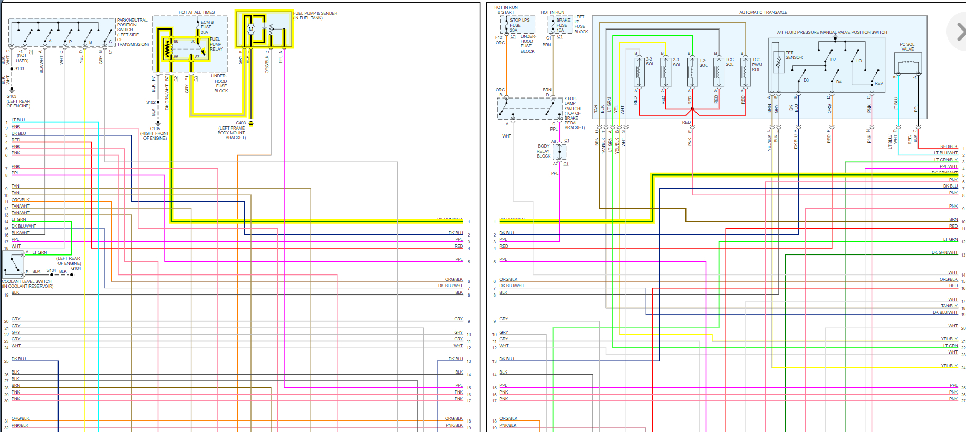This screenshot has width=966, height=432.
Task: Select the 'TFT SENSOR' label
Action: coord(794,55)
